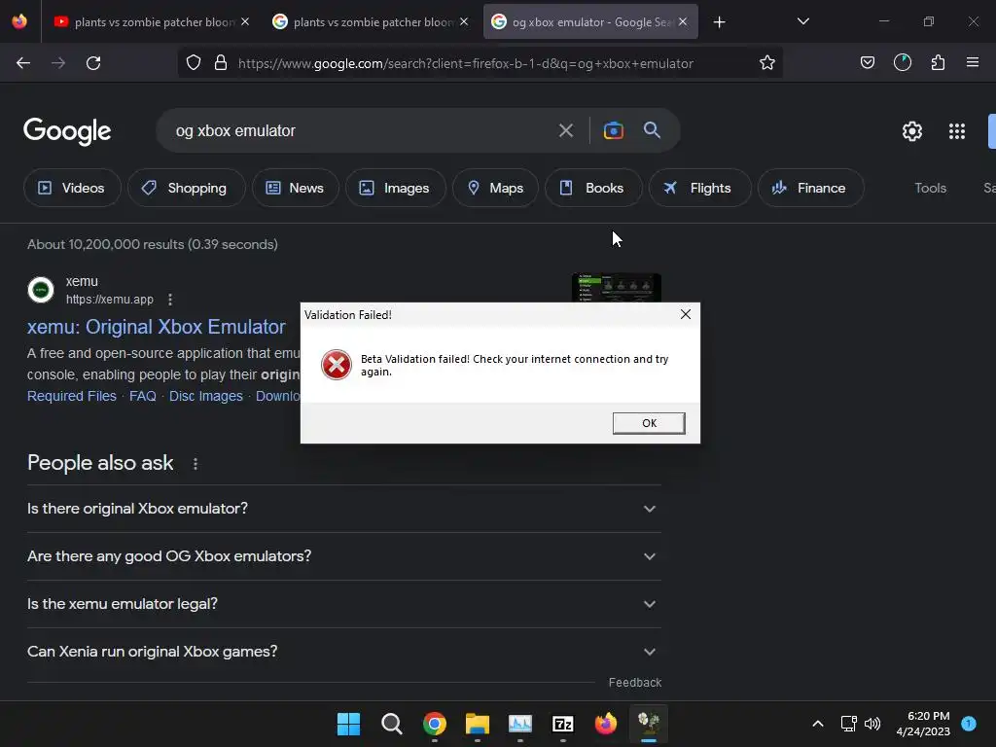The image size is (996, 747).
Task: Open the Firefox hamburger application menu
Action: [x=973, y=63]
